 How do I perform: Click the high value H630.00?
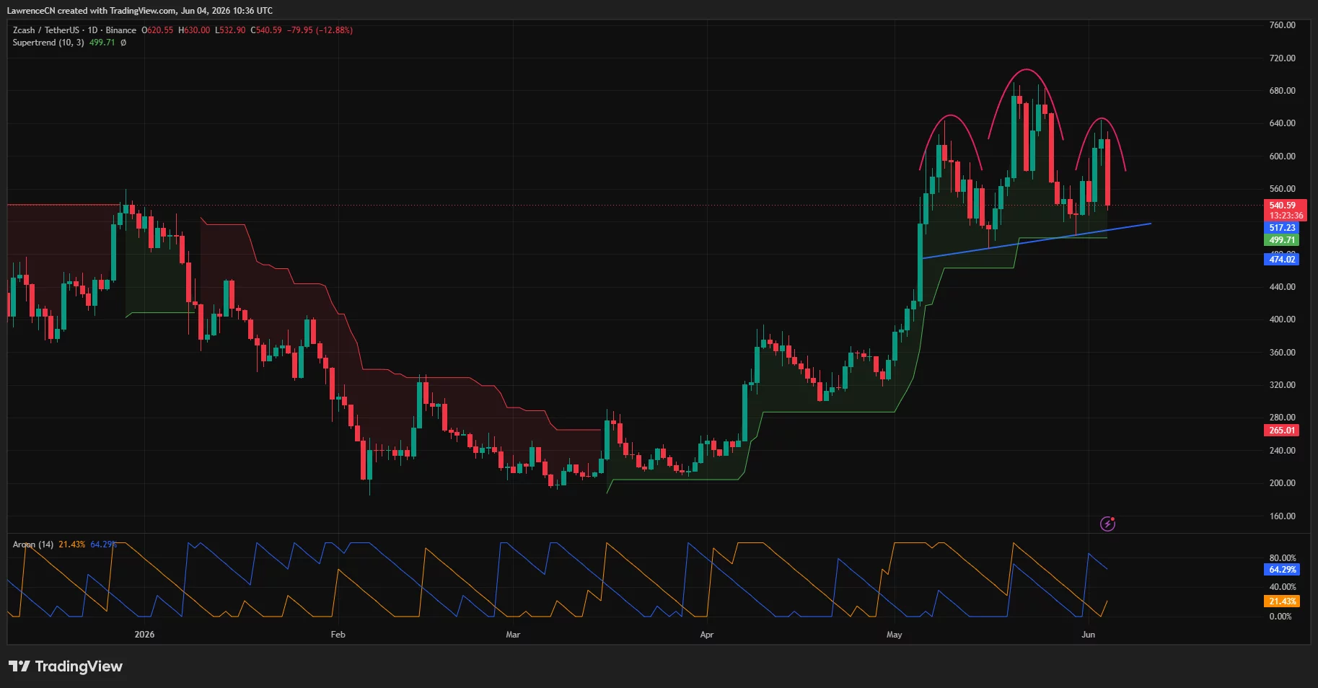click(x=194, y=30)
